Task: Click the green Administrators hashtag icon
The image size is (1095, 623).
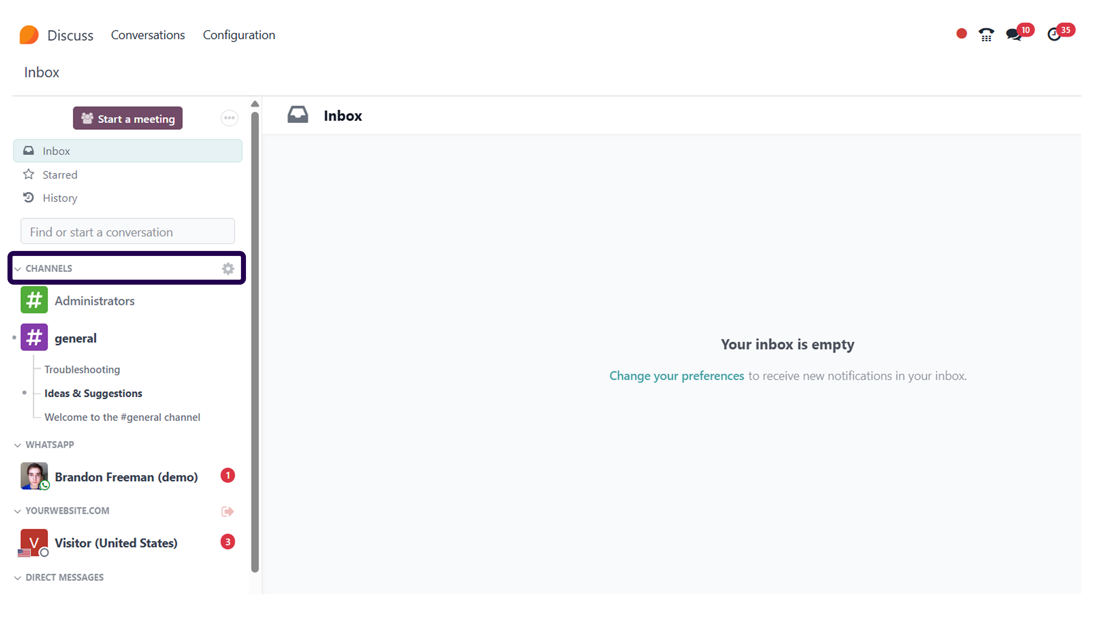Action: [34, 300]
